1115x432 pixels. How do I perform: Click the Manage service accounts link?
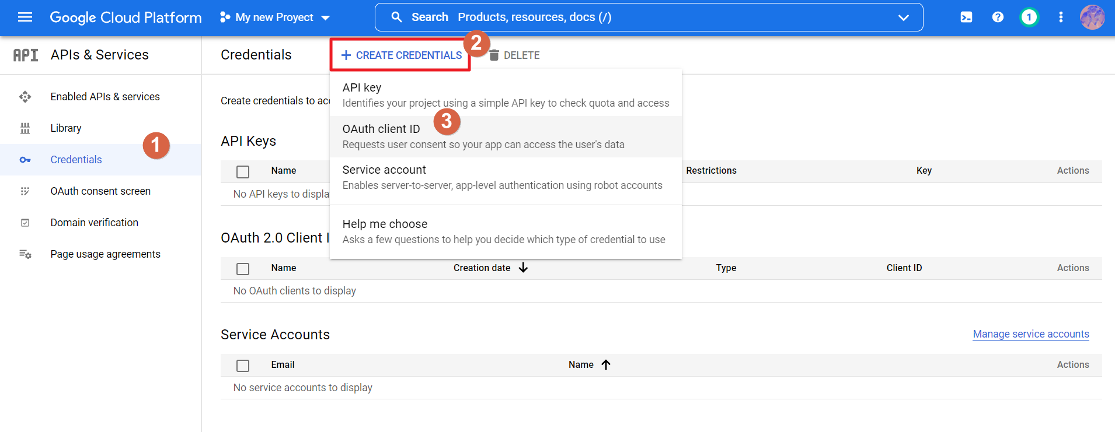point(1031,334)
